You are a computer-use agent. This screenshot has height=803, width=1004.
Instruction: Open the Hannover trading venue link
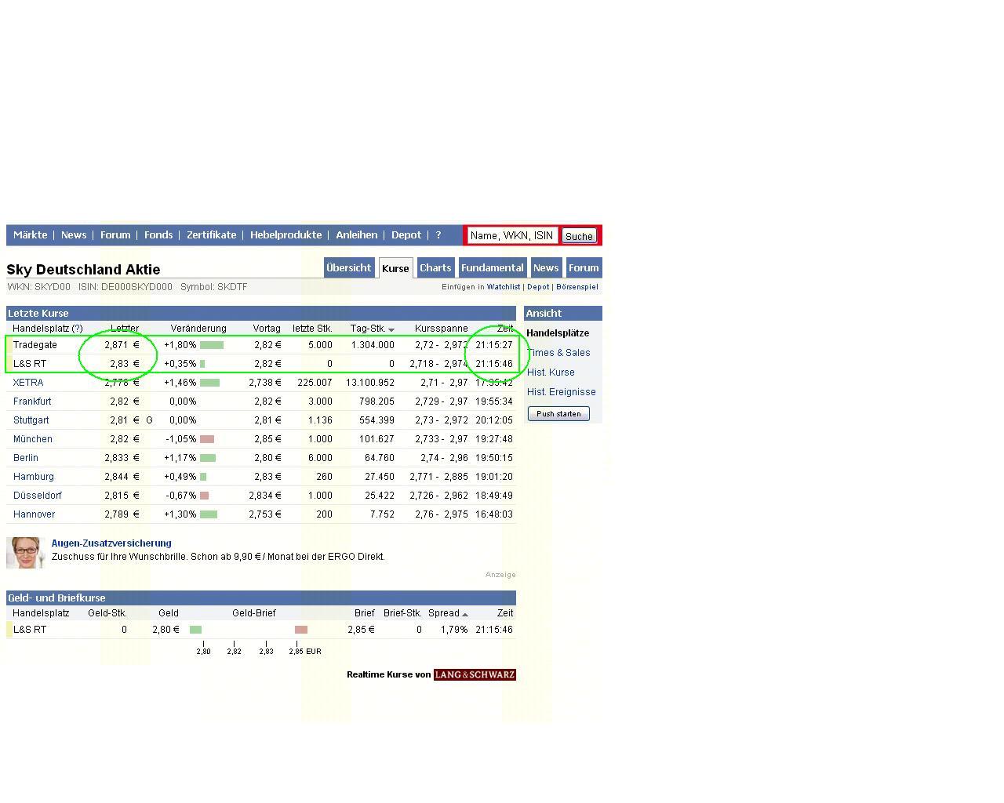(35, 514)
